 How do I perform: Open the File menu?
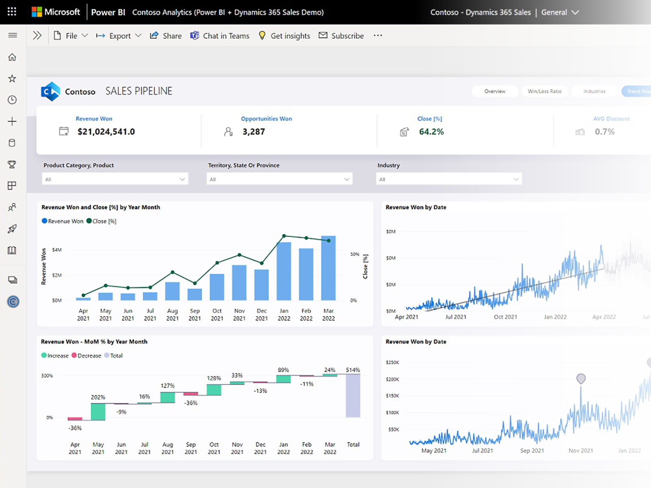(x=71, y=36)
